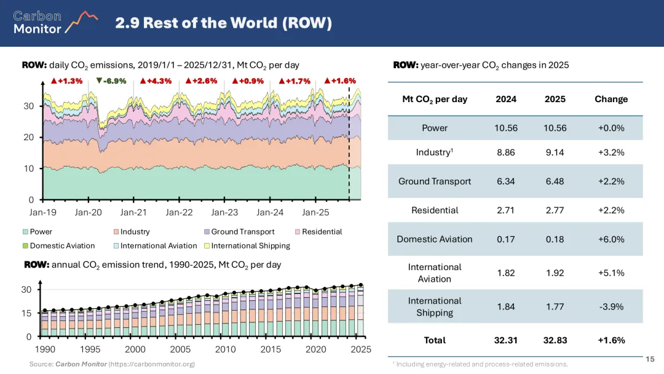Click the 'Source: Carbon Monitor' citation text
This screenshot has height=374, width=664.
(112, 364)
